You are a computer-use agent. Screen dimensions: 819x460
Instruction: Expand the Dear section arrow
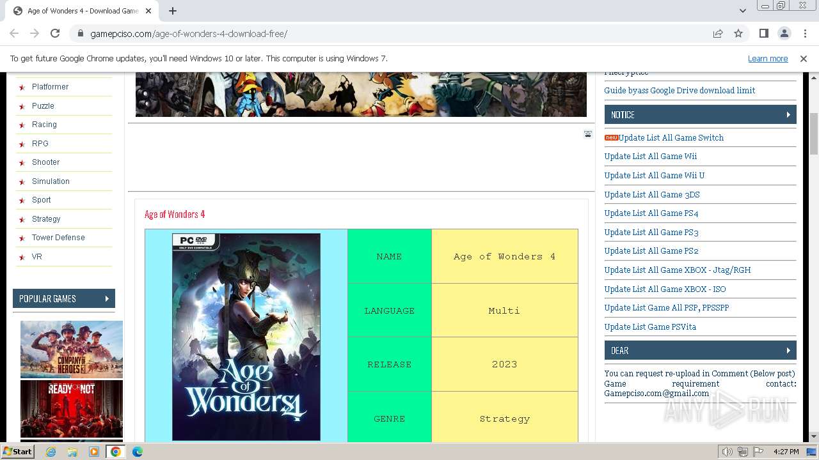[x=788, y=350]
